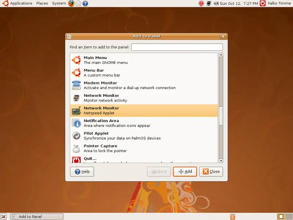Image resolution: width=293 pixels, height=220 pixels.
Task: Select the "A custom menu bar" description
Action: [102, 75]
